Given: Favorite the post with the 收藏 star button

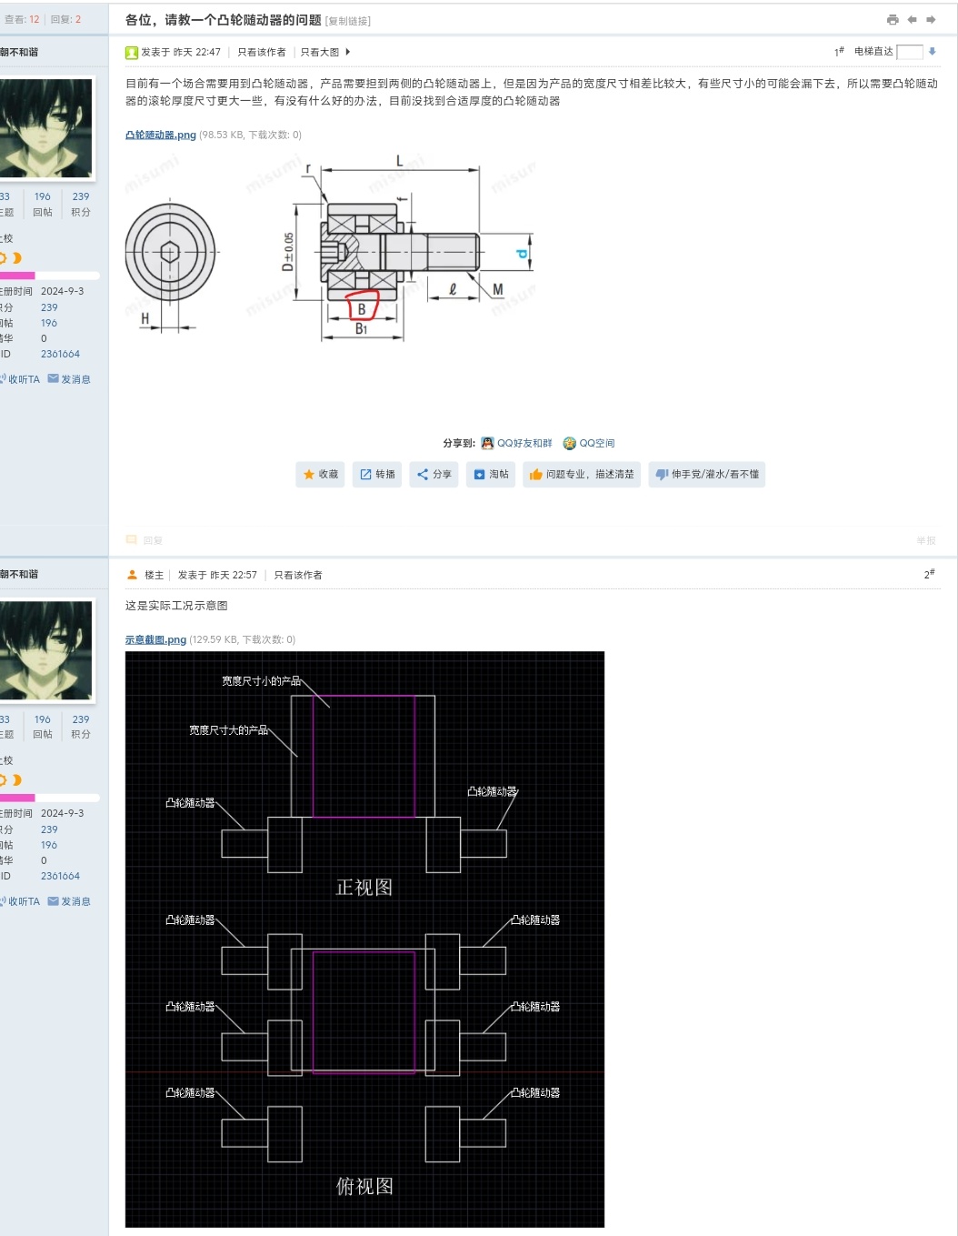Looking at the screenshot, I should point(320,475).
